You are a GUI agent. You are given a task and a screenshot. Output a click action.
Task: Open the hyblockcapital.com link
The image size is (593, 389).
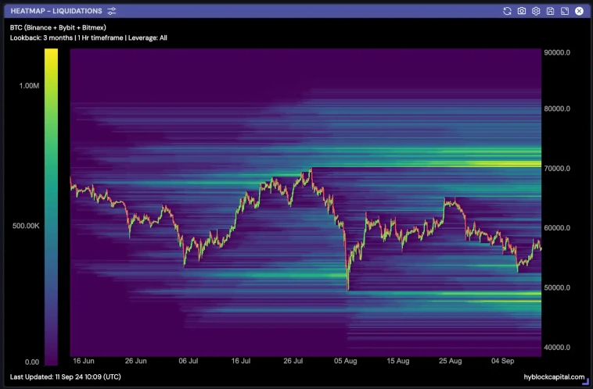click(x=555, y=377)
